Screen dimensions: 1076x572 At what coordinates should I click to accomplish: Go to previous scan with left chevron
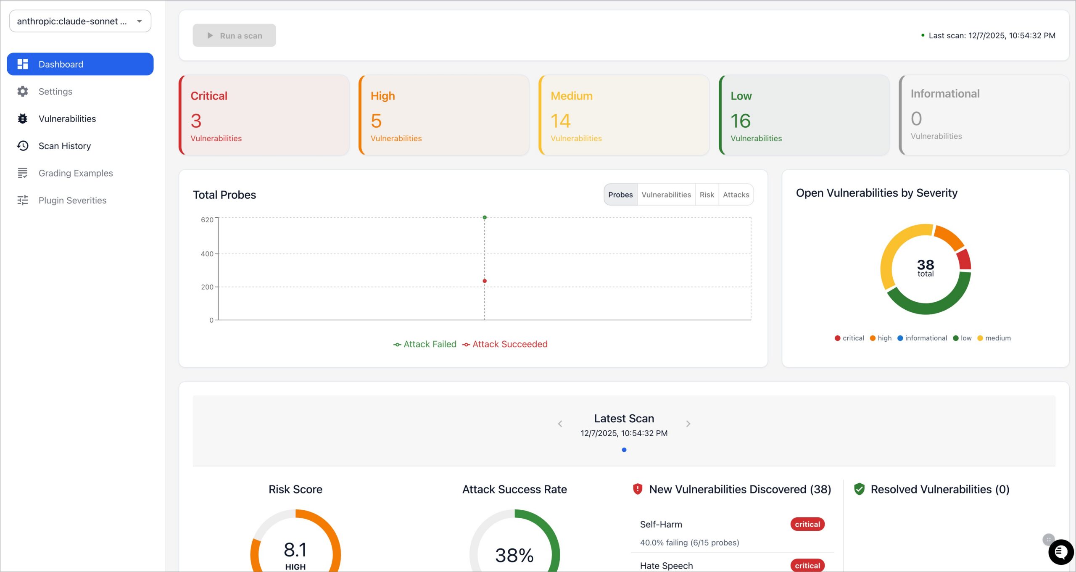tap(560, 424)
